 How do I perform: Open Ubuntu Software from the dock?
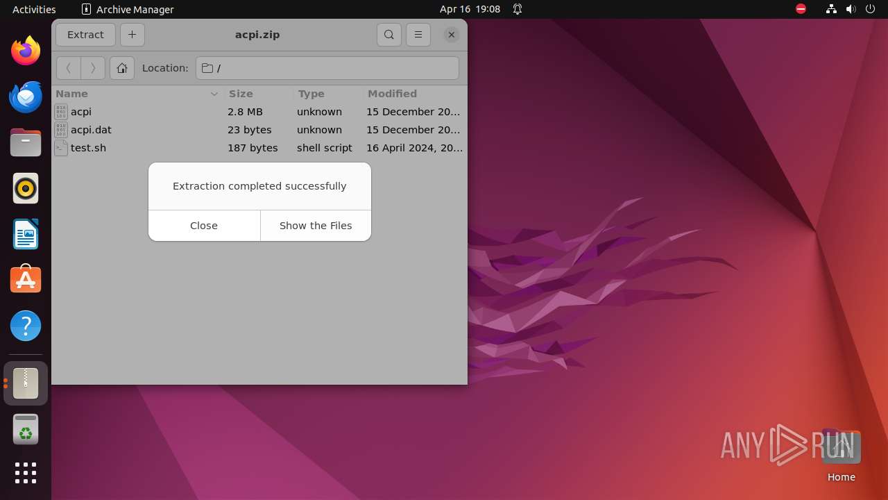(x=26, y=280)
